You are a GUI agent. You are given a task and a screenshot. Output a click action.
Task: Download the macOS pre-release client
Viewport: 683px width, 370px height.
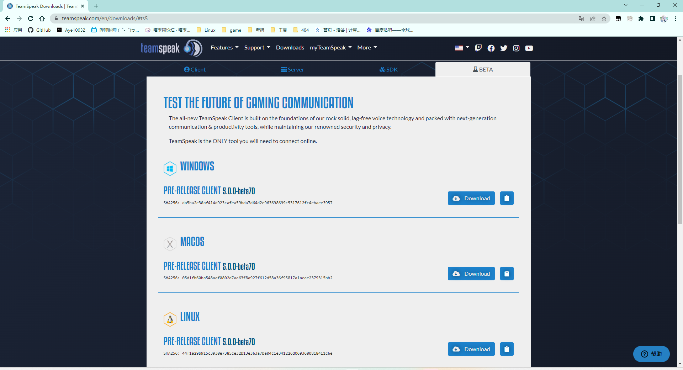pyautogui.click(x=471, y=274)
